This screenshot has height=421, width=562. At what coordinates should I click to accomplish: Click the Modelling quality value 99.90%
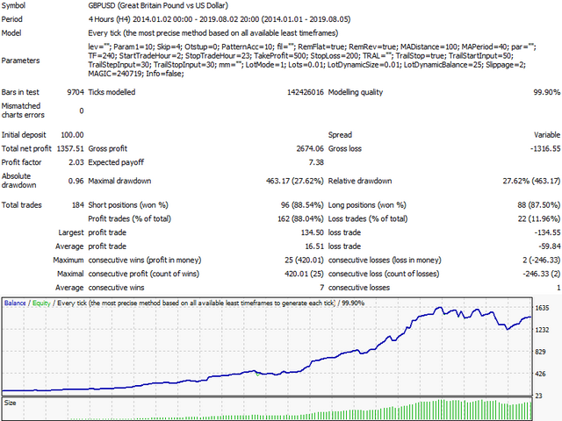[x=546, y=92]
